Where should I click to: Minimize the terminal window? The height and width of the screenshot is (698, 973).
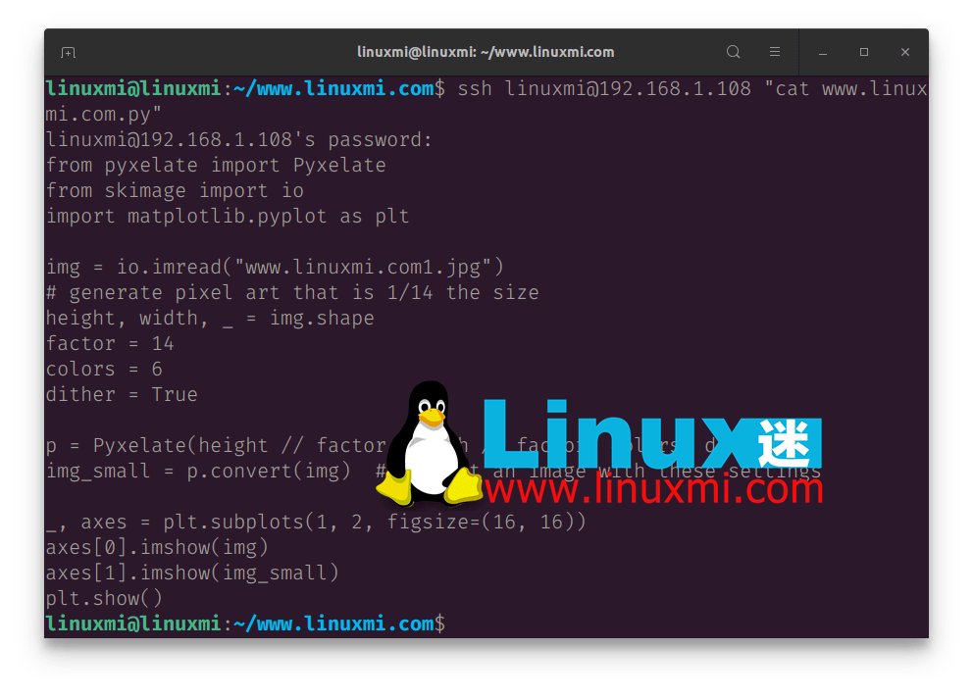click(823, 53)
